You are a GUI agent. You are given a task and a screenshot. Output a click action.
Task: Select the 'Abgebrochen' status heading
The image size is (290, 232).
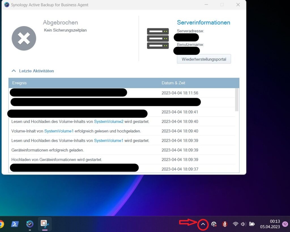tap(61, 23)
